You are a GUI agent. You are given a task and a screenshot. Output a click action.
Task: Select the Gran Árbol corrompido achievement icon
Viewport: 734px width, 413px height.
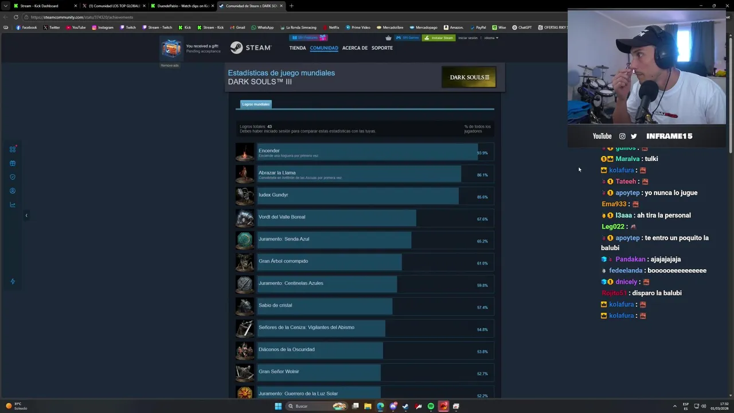(245, 263)
